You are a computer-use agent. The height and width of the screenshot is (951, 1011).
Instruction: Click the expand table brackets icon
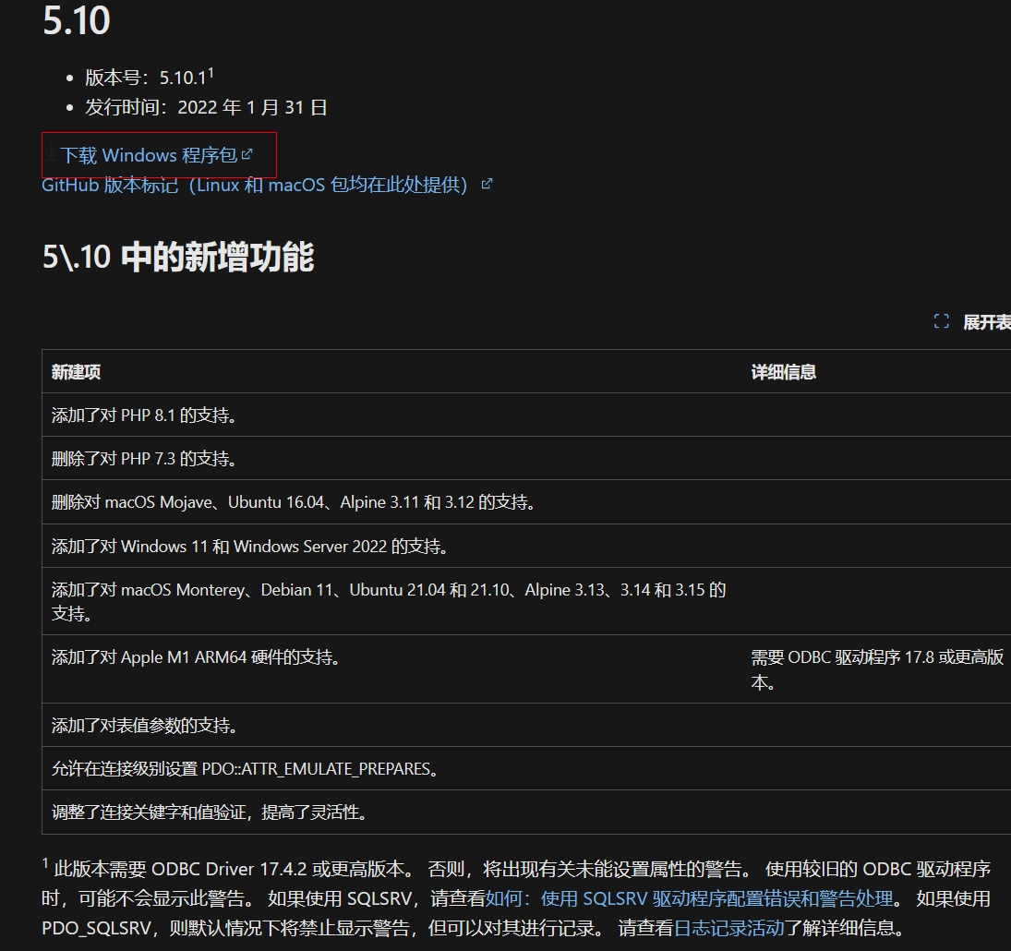point(941,320)
